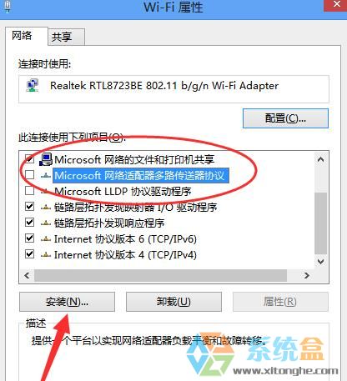This screenshot has height=381, width=347.
Task: Uncheck Internet 协议版本 6 (TCP/IPv6)
Action: 29,238
